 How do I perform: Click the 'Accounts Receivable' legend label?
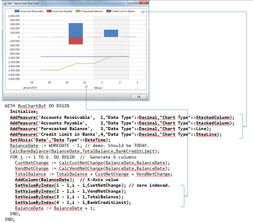(32, 11)
